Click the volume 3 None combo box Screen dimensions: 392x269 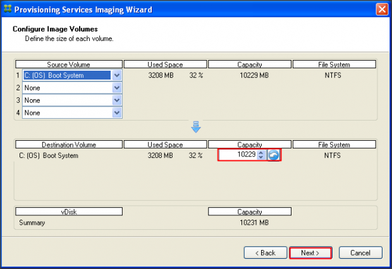click(x=72, y=100)
